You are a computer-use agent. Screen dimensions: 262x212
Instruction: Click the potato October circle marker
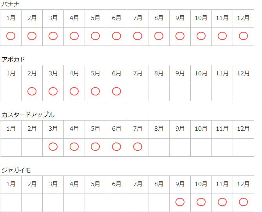(201, 202)
